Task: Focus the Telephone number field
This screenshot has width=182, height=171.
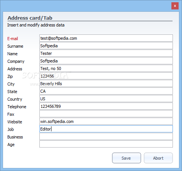Action: click(106, 106)
